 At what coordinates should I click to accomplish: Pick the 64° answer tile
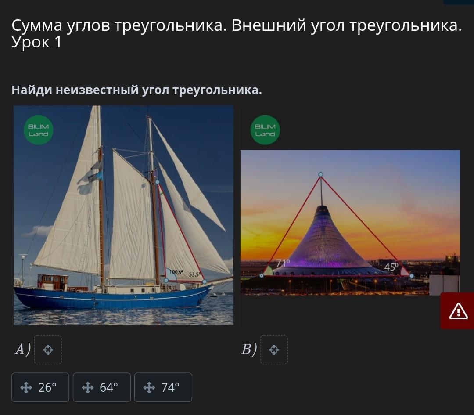point(101,387)
